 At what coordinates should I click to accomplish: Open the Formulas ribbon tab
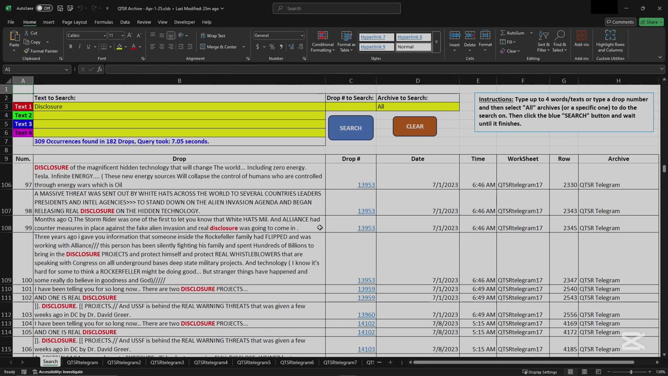(103, 22)
